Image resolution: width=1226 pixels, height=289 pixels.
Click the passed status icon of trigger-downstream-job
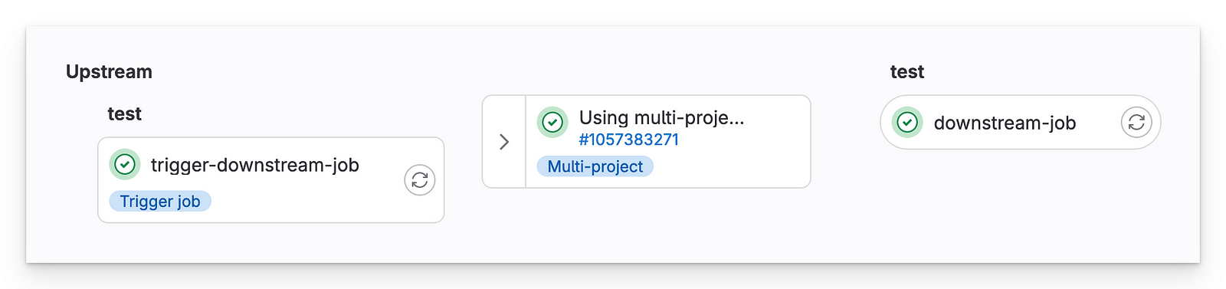click(x=125, y=164)
